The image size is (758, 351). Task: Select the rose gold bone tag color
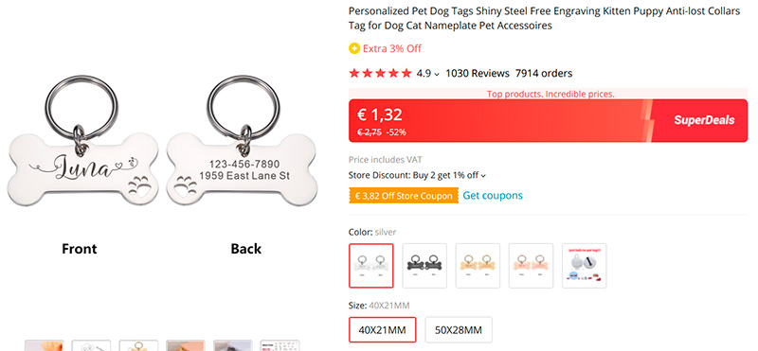tap(531, 266)
